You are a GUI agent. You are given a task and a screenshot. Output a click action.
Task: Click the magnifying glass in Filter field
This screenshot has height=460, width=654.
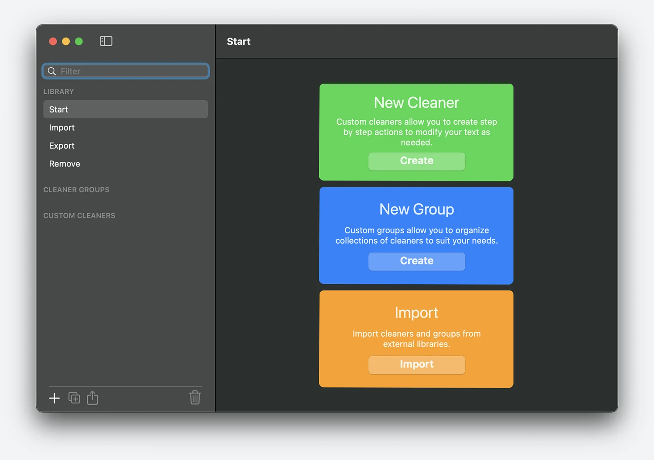point(52,71)
